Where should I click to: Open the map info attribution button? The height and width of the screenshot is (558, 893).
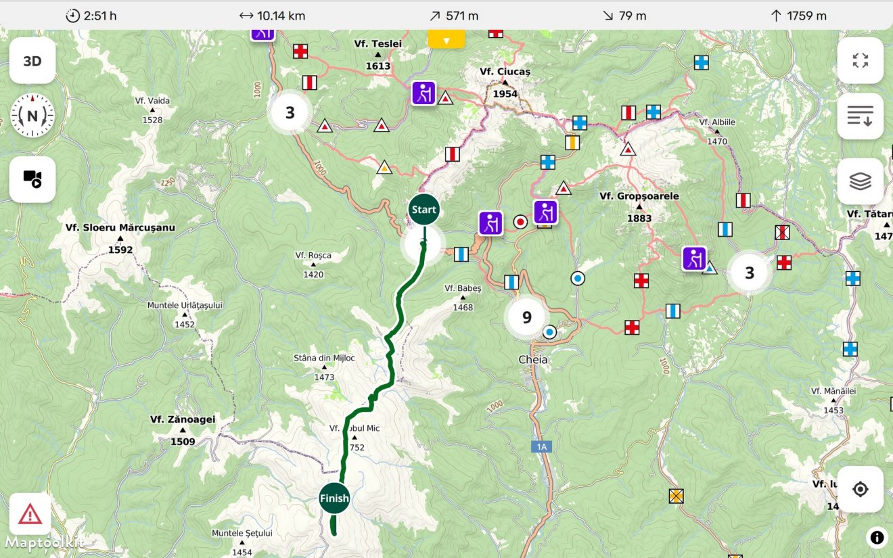point(877,538)
